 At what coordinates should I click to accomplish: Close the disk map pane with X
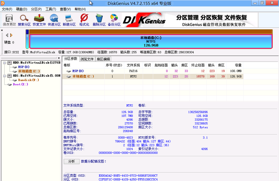click(x=2, y=31)
